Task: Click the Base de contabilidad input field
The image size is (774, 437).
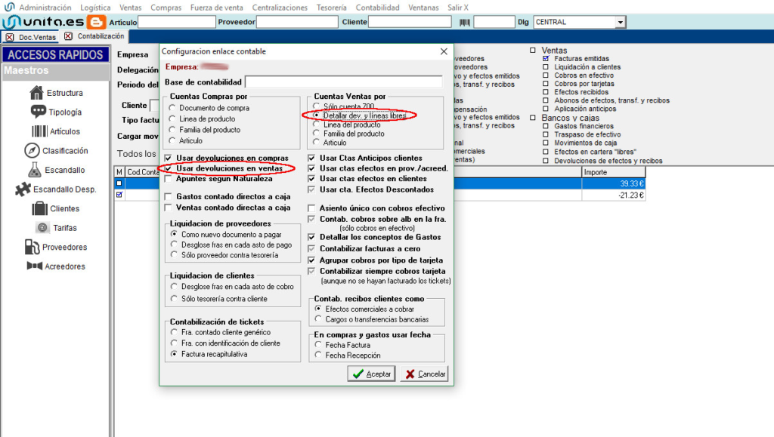Action: point(343,82)
